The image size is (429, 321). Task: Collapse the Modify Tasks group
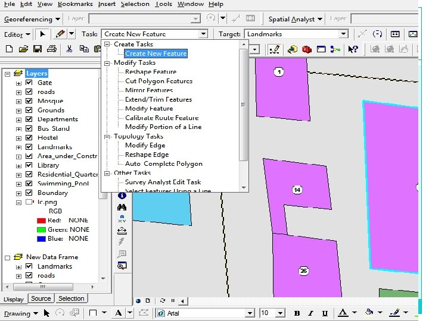click(107, 63)
